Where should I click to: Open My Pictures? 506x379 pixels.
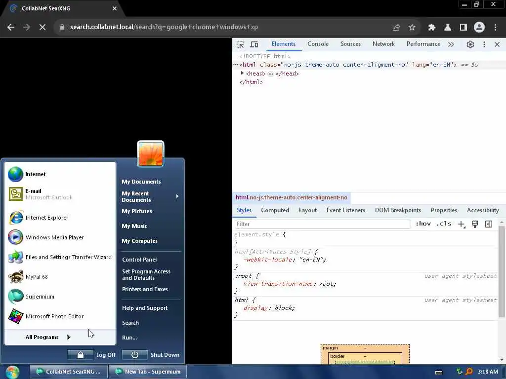point(137,211)
